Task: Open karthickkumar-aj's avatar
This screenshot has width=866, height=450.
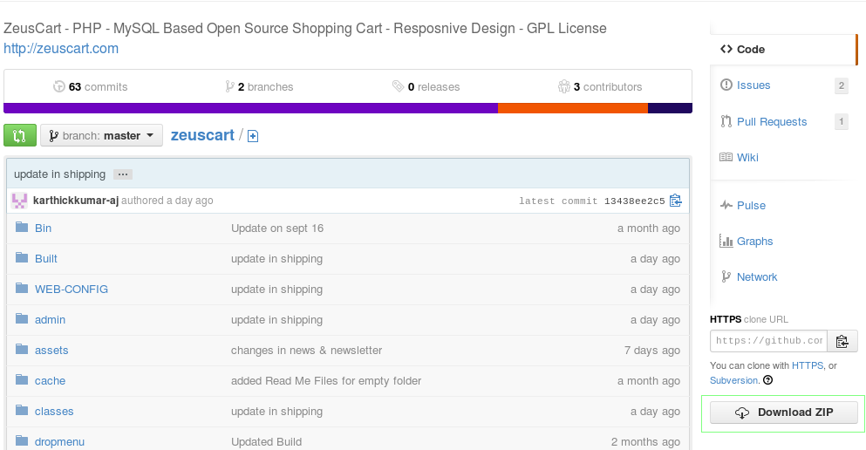Action: pyautogui.click(x=19, y=201)
